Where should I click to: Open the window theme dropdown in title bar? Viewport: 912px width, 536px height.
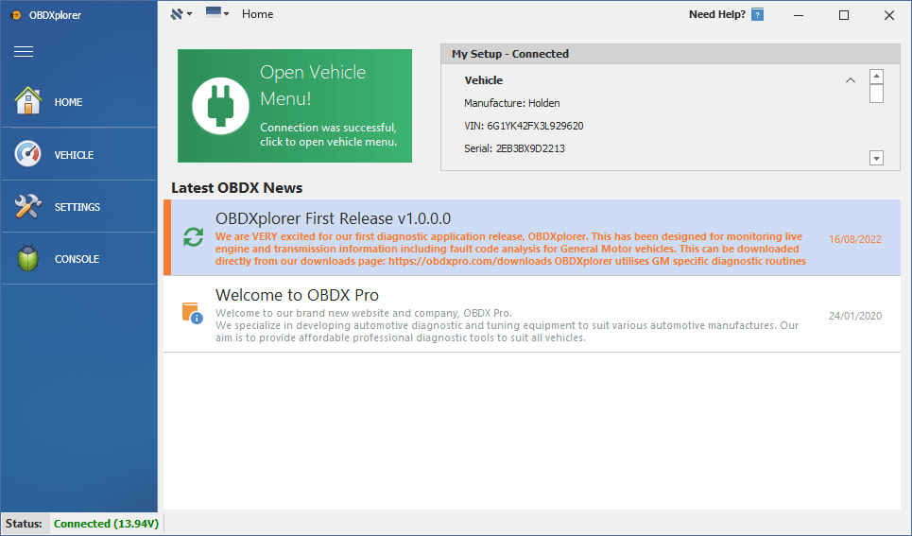[x=217, y=14]
